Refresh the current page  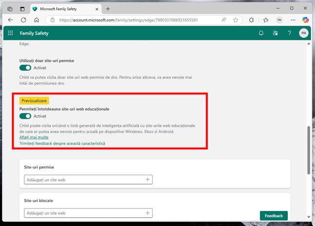click(23, 20)
